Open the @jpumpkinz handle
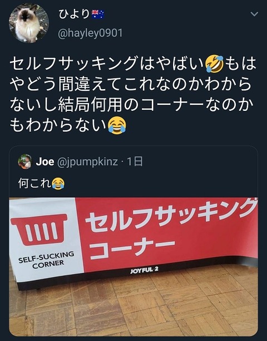Image resolution: width=267 pixels, height=341 pixels. pyautogui.click(x=88, y=162)
